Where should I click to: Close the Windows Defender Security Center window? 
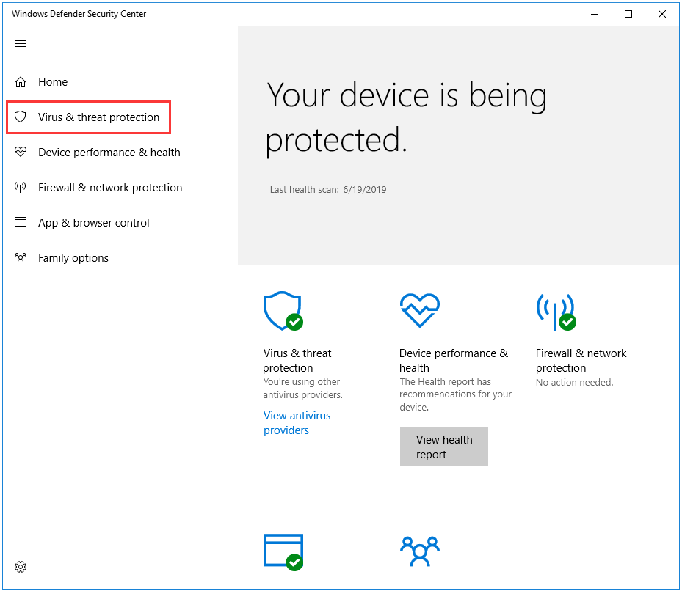pos(662,14)
